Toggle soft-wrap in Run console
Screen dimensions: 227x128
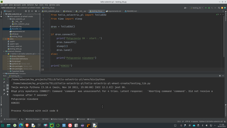point(7,85)
